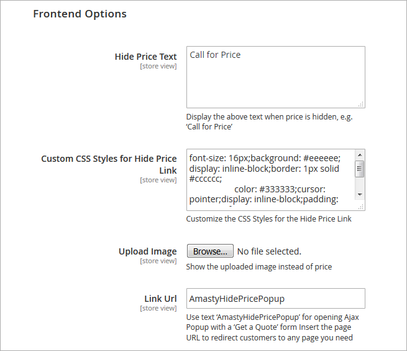The width and height of the screenshot is (407, 351).
Task: Click the 'No file selected.' text
Action: click(269, 251)
